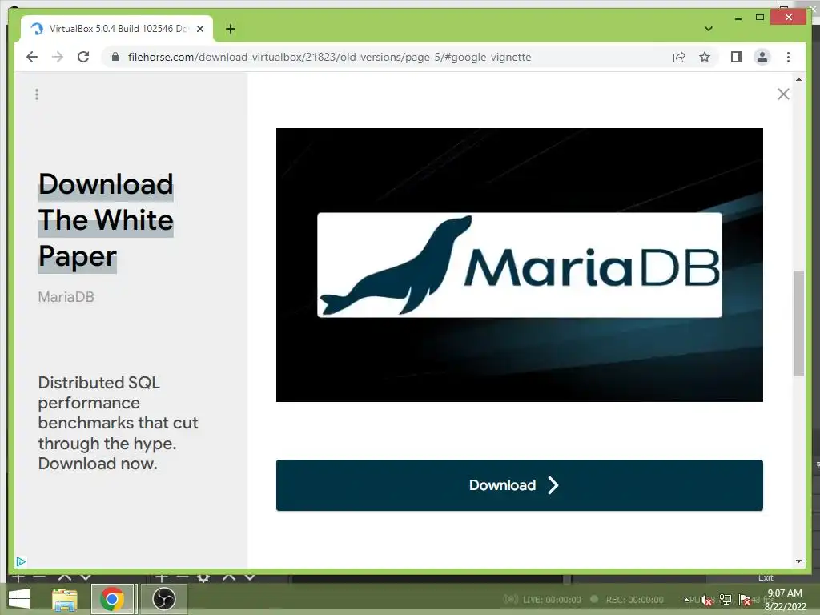Screen dimensions: 820x615
Task: Open the browser side panel
Action: point(737,57)
